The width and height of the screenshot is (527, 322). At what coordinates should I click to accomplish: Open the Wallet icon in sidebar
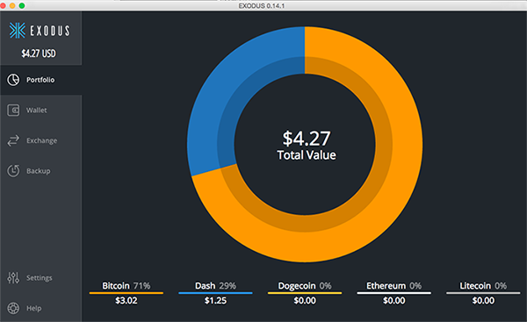tap(13, 111)
